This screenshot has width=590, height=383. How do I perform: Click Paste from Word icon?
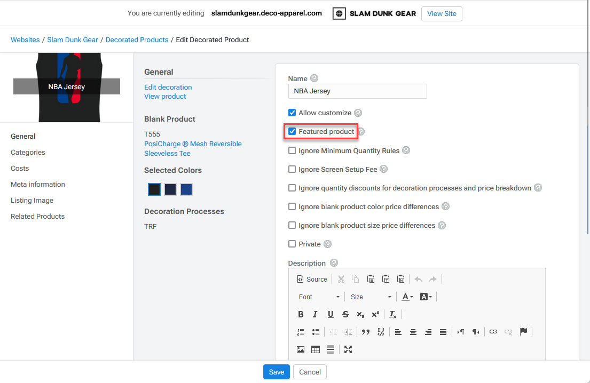401,280
